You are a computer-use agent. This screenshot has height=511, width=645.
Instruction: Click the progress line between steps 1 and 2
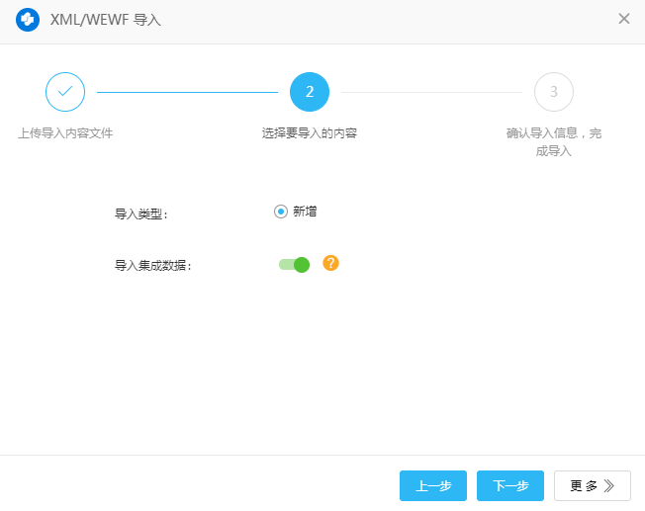point(187,92)
